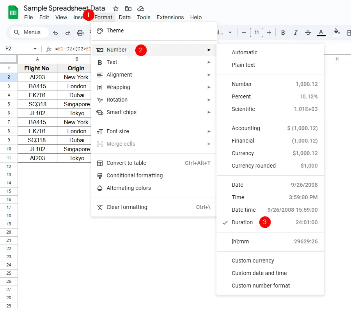This screenshot has height=309, width=351.
Task: Open the Extensions menu
Action: pos(170,17)
